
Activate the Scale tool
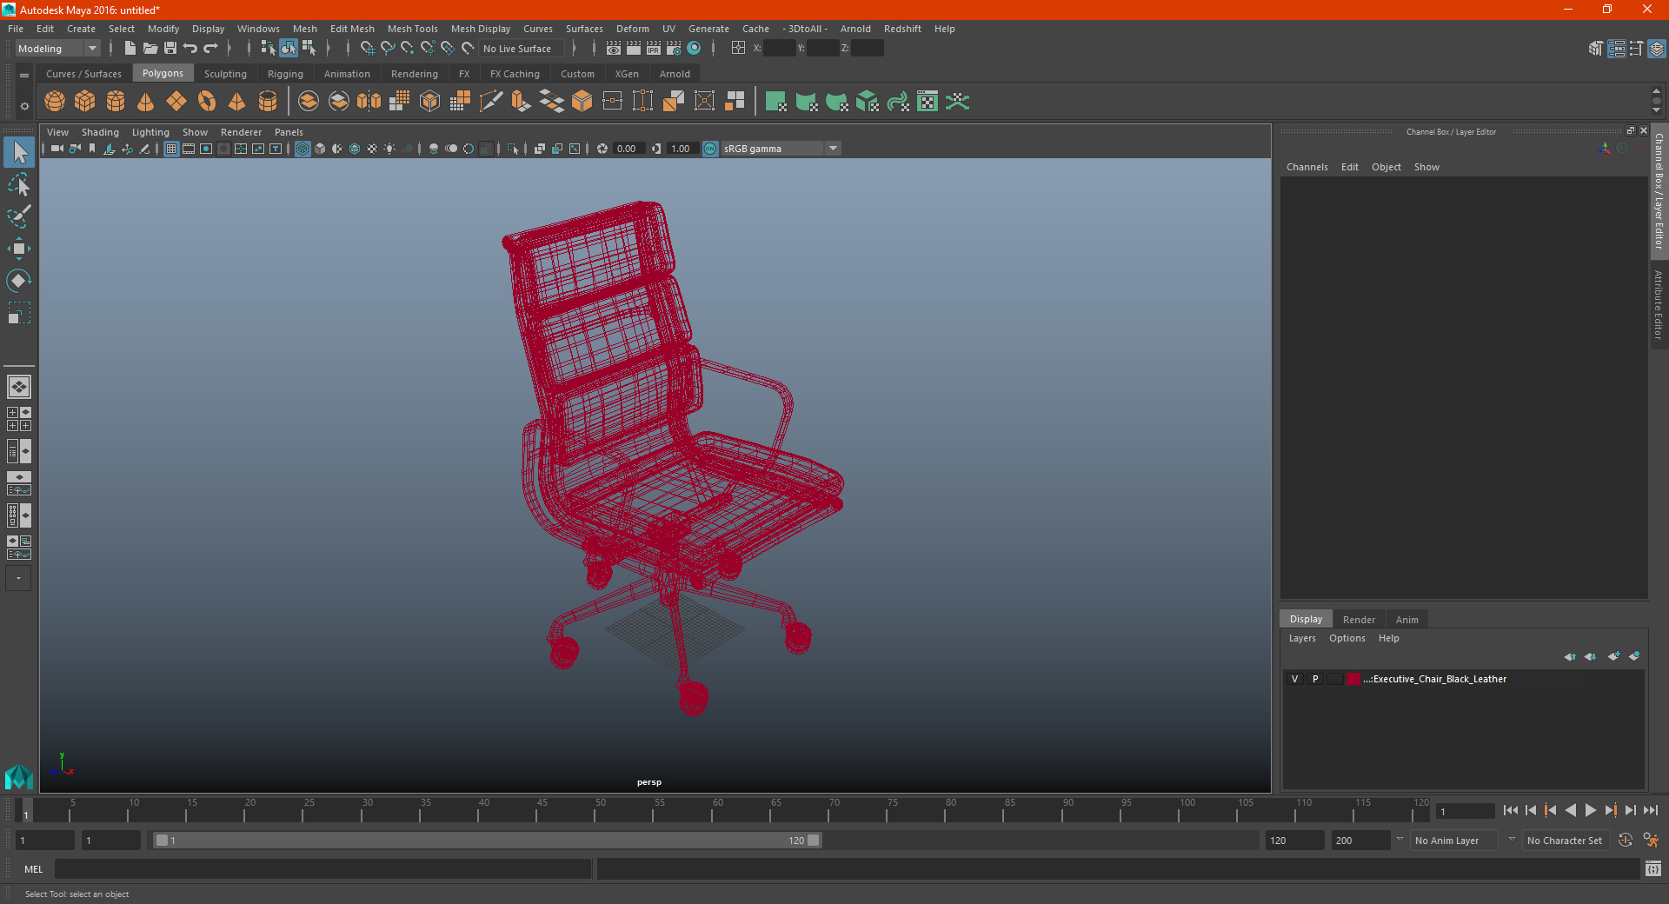click(x=19, y=312)
